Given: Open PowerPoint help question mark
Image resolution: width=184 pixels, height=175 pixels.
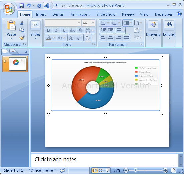Looking at the screenshot, I should [x=179, y=14].
